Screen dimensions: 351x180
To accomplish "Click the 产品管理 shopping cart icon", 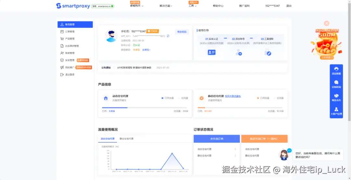I will coord(62,39).
